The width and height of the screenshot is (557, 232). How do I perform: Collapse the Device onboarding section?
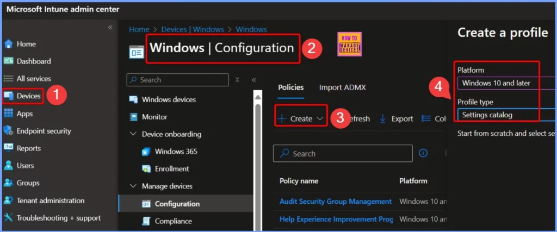point(133,134)
